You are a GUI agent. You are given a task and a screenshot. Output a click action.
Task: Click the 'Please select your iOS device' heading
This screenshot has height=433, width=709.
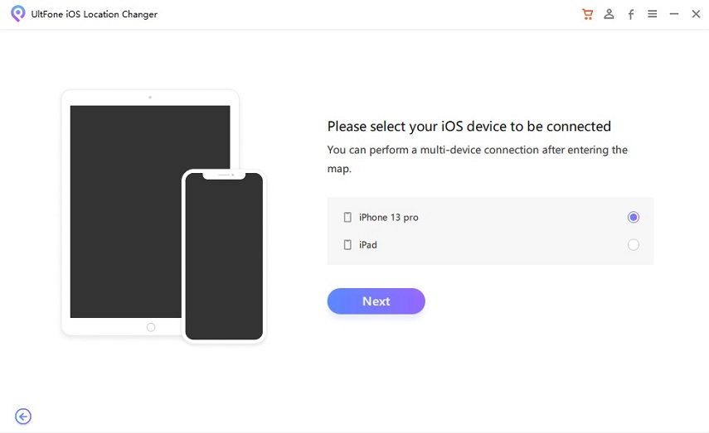tap(469, 127)
